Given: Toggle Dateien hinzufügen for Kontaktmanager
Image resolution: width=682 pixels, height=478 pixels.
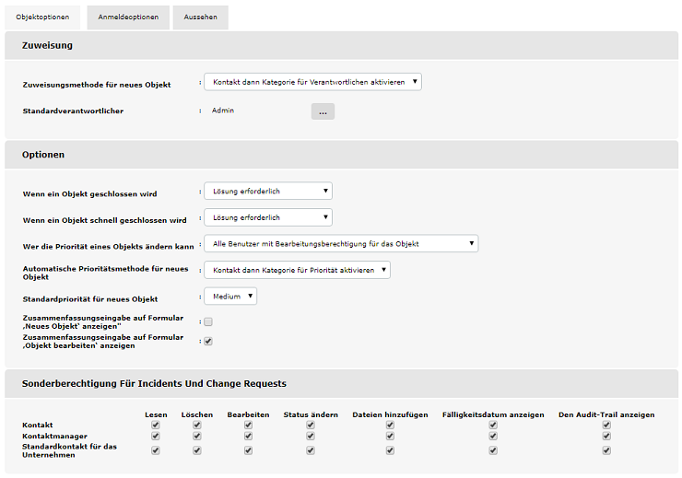Looking at the screenshot, I should 390,436.
